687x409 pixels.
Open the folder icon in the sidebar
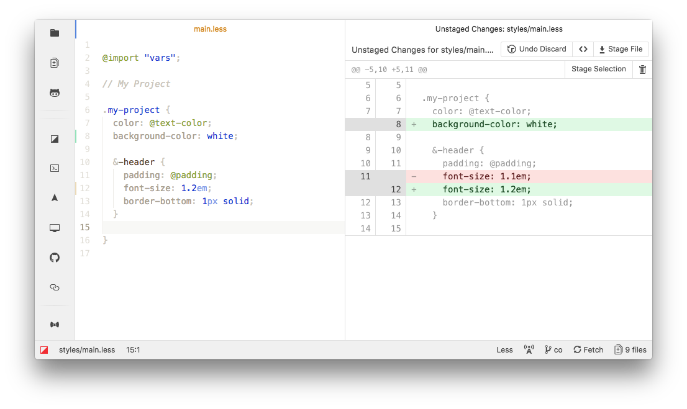coord(55,33)
